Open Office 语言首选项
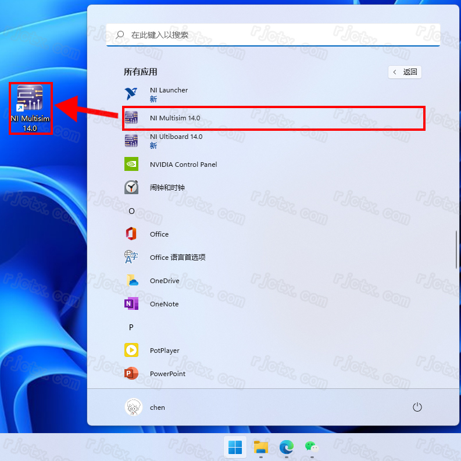461x461 pixels. pos(177,258)
